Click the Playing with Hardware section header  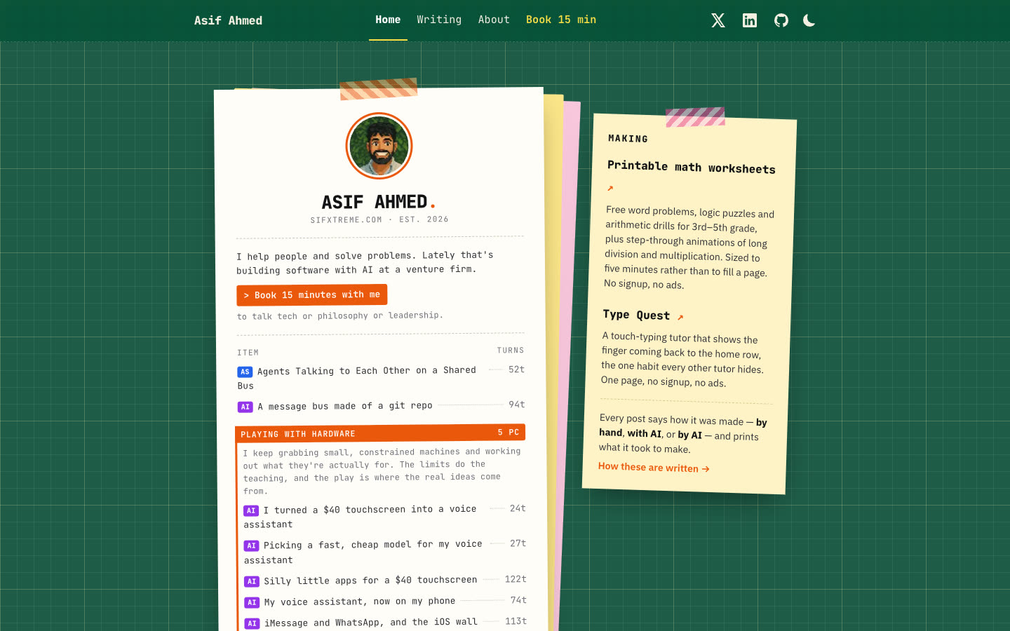point(380,433)
